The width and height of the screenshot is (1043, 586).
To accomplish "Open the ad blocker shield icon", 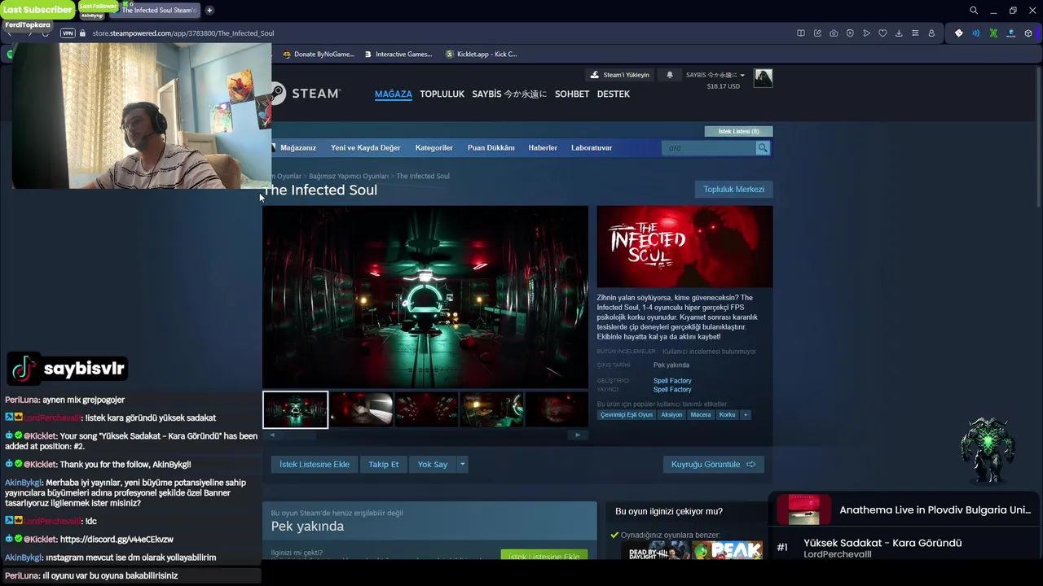I will click(850, 33).
